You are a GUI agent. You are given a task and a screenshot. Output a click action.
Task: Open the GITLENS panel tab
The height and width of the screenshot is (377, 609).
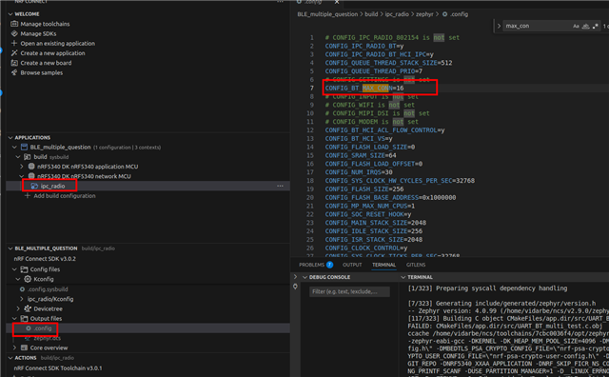pyautogui.click(x=416, y=265)
